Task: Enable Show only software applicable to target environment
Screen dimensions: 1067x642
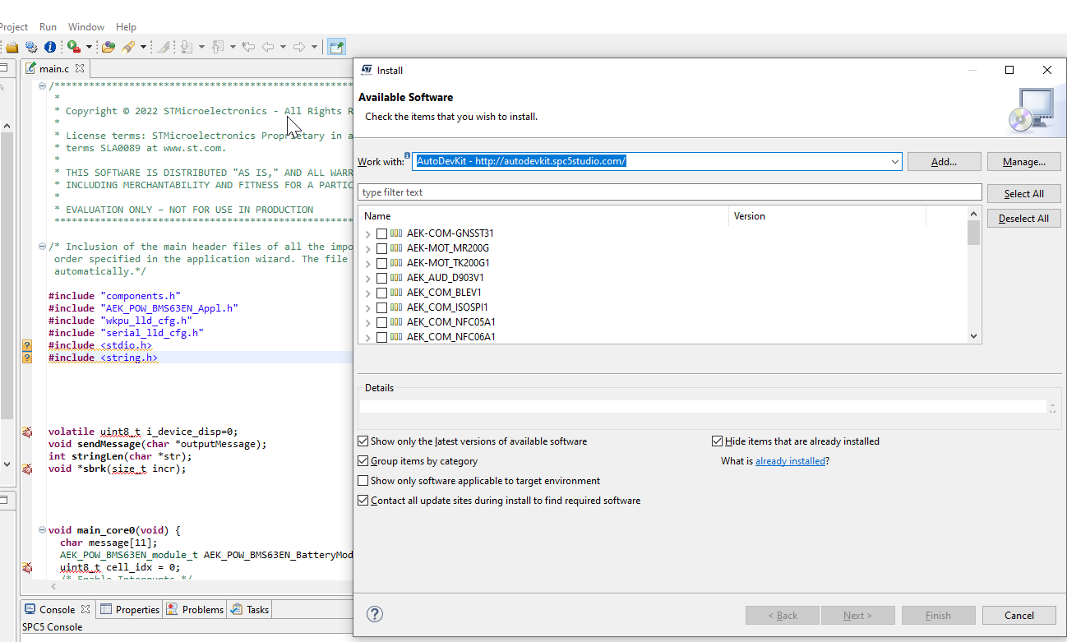Action: (x=363, y=480)
